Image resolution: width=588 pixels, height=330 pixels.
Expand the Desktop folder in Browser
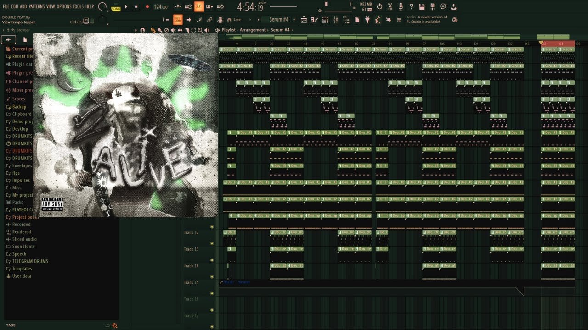(x=20, y=129)
